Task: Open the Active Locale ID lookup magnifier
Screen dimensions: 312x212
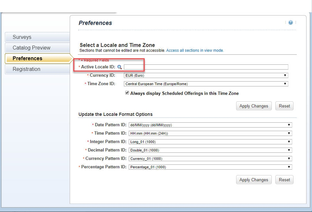Action: (119, 67)
